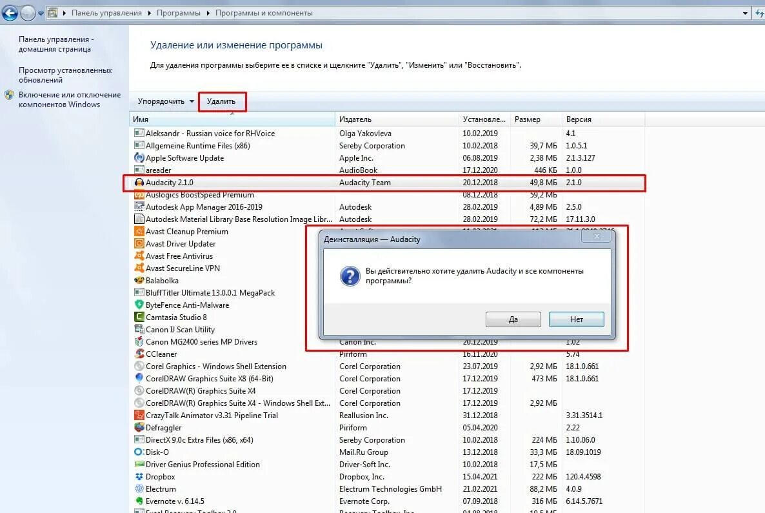Click the Canon MG2400 series MP Drivers icon
765x513 pixels.
[139, 341]
